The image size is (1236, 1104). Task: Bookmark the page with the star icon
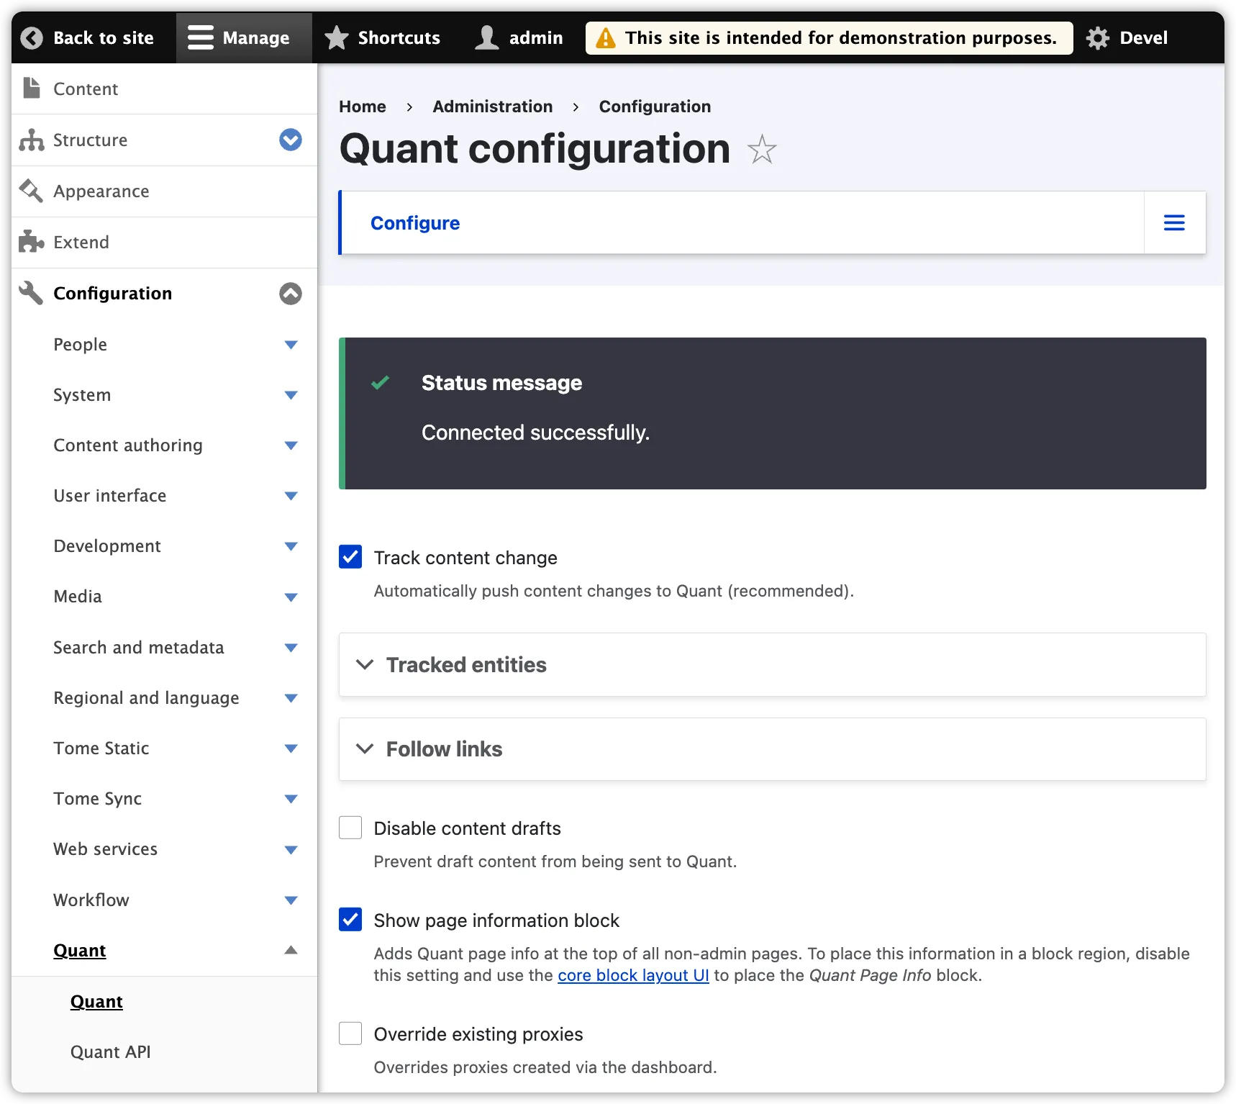(761, 150)
